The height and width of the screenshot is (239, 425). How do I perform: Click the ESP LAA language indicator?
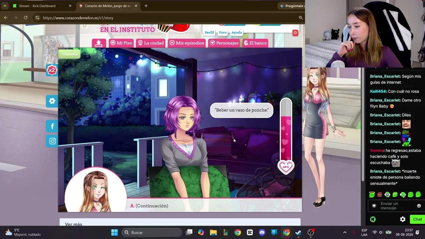[x=364, y=232]
